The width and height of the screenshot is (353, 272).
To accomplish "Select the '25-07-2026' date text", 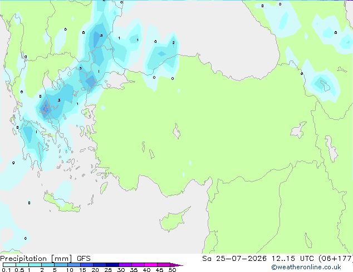I will [x=241, y=259].
